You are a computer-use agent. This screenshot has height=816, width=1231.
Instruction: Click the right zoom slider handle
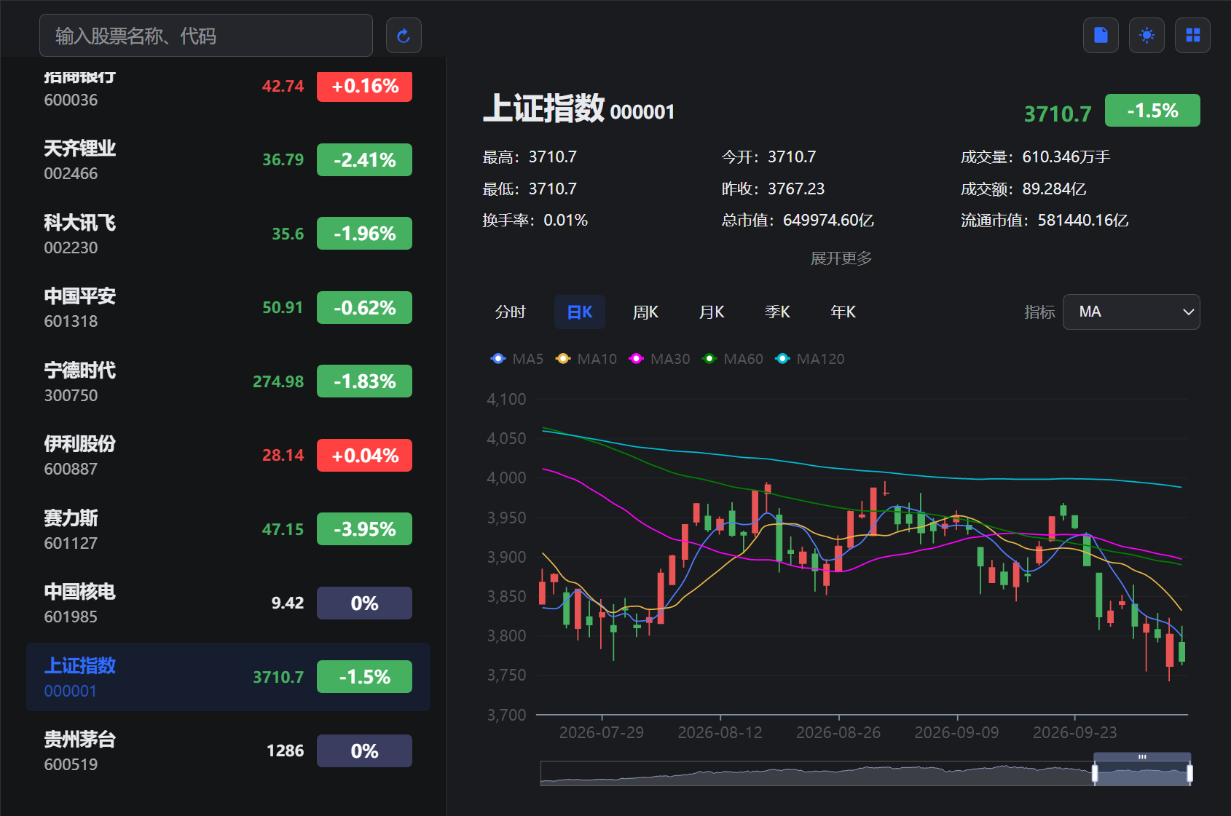(x=1189, y=773)
